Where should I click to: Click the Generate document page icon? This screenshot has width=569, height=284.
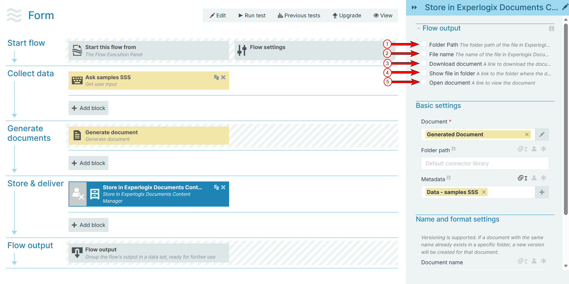[77, 135]
